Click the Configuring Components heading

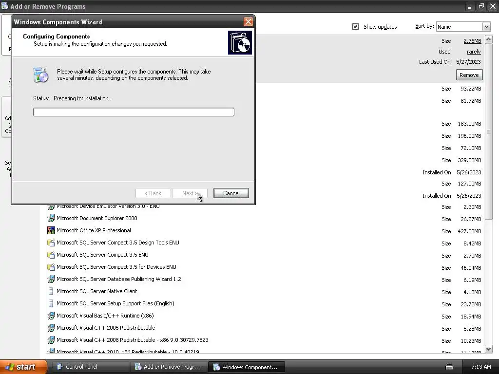[57, 36]
